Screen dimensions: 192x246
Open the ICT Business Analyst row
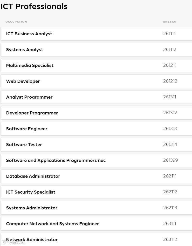coord(29,34)
